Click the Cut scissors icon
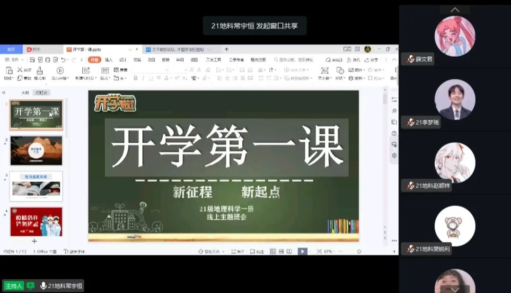The width and height of the screenshot is (511, 293). [20, 70]
